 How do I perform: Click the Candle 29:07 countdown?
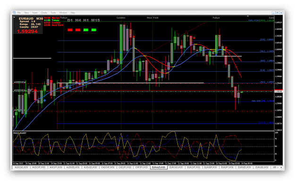[x=29, y=27]
